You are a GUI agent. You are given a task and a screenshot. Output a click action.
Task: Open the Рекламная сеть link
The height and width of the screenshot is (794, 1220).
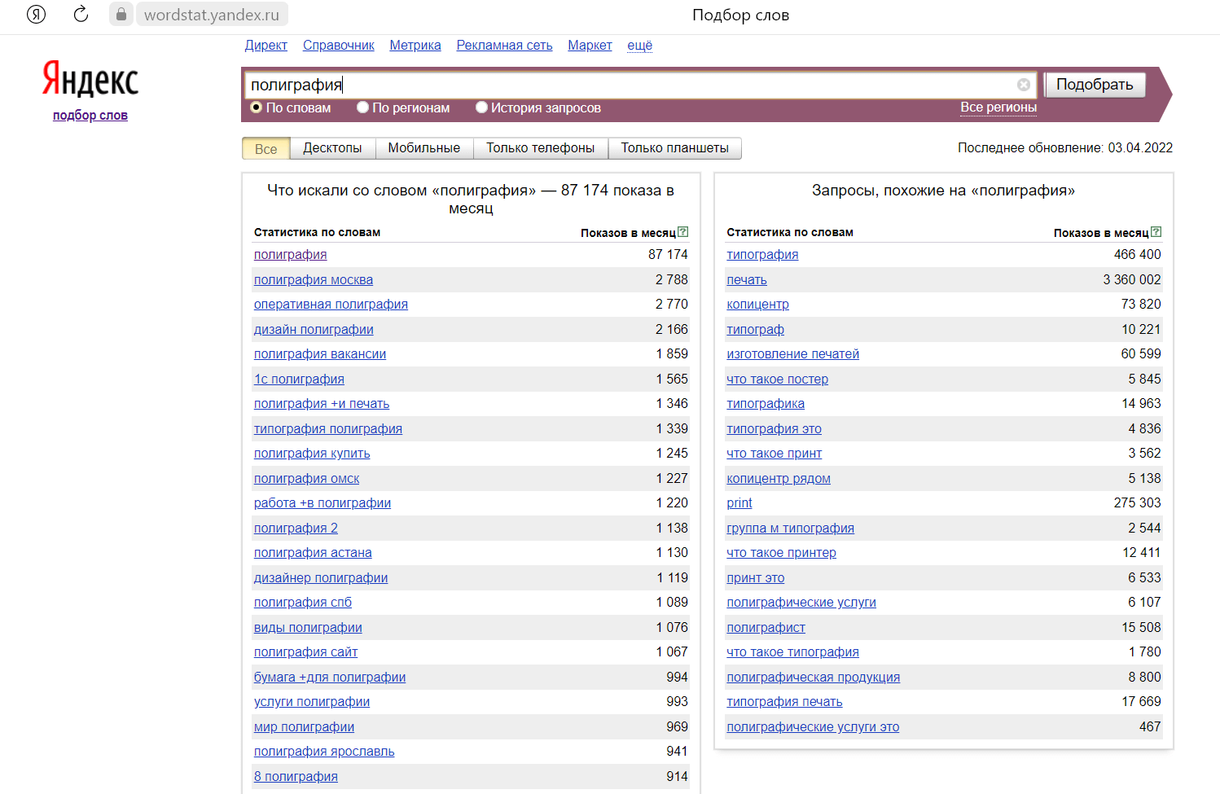pyautogui.click(x=504, y=46)
